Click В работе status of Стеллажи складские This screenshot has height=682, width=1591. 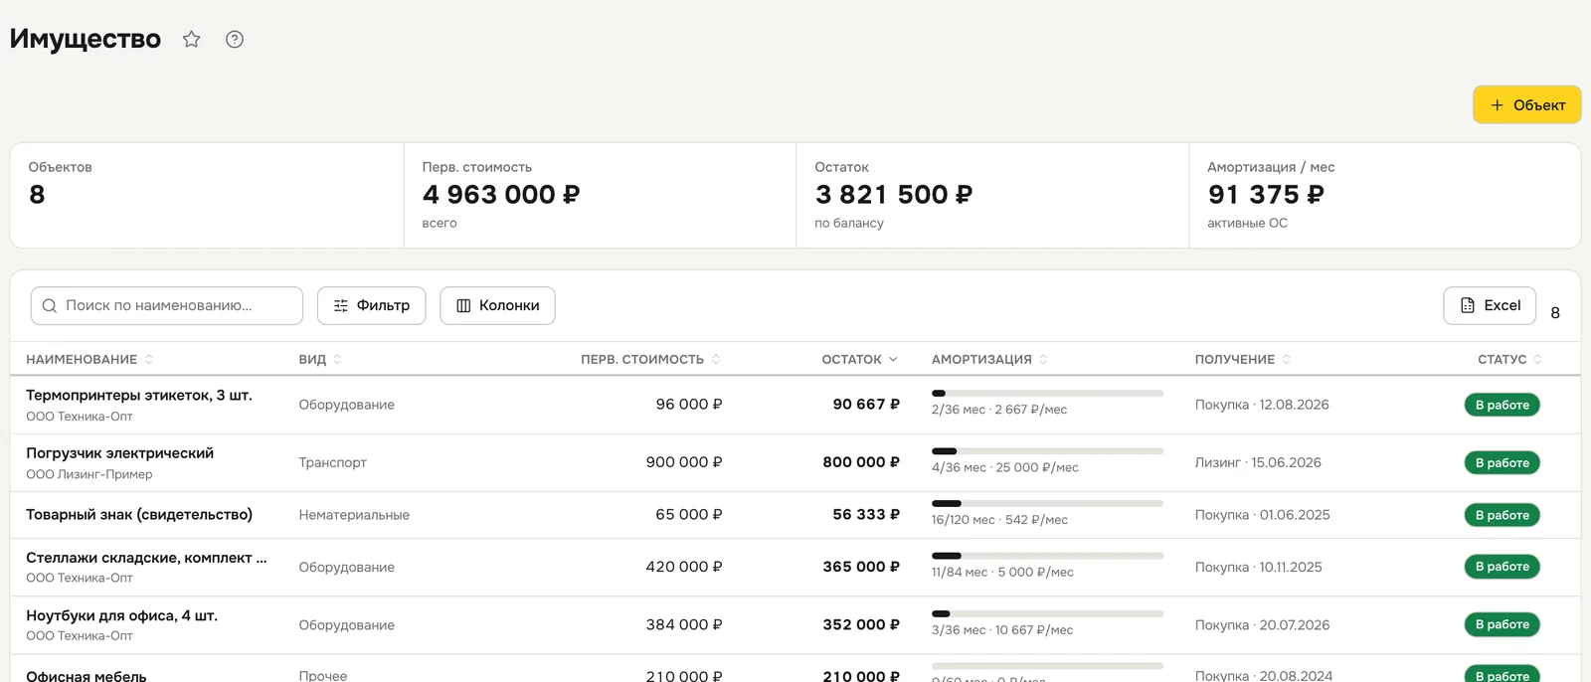click(1502, 567)
